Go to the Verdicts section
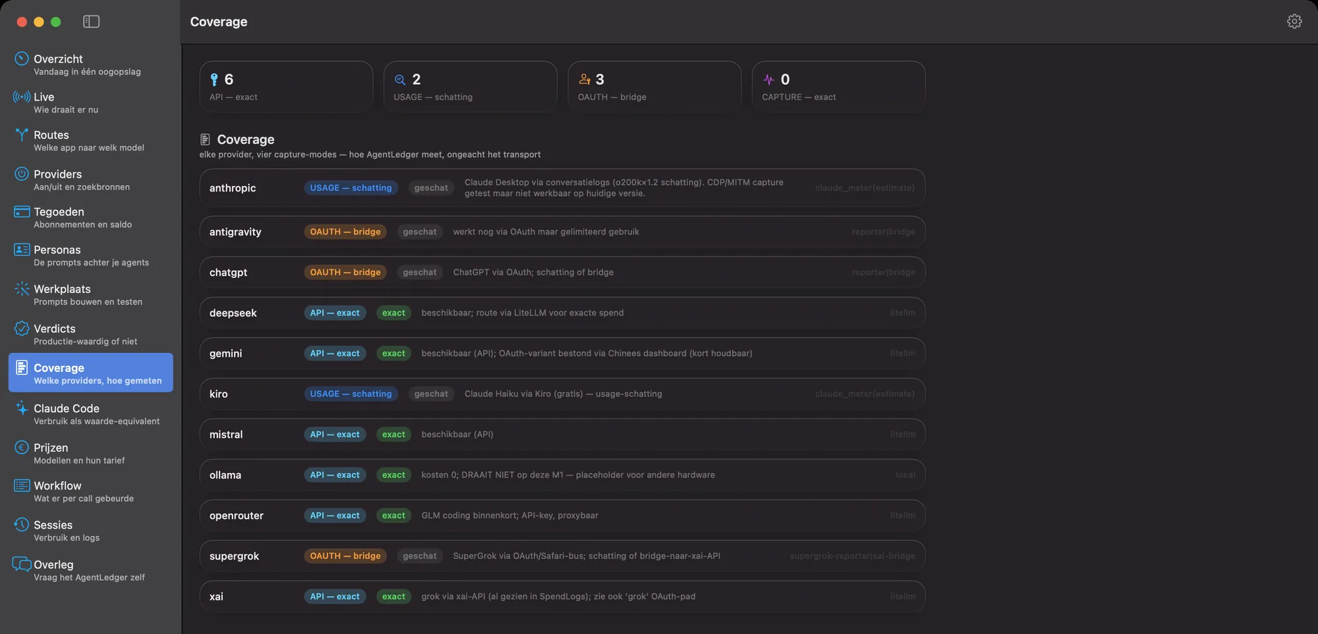Image resolution: width=1318 pixels, height=634 pixels. coord(91,334)
